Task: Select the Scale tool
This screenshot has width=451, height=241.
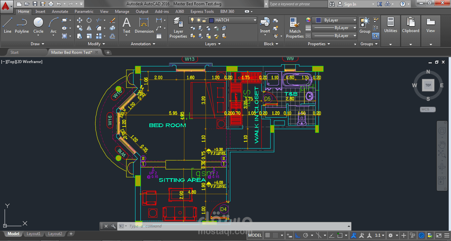Action: click(89, 36)
